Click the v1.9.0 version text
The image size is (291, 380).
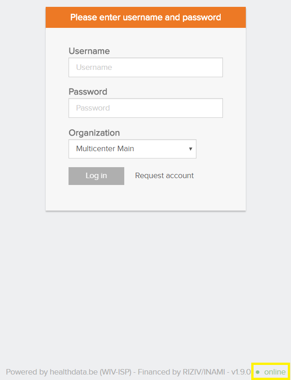(241, 372)
